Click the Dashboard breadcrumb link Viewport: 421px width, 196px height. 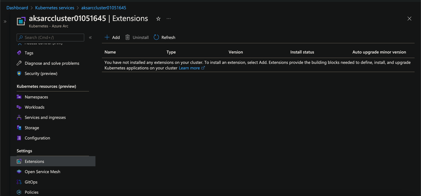17,8
